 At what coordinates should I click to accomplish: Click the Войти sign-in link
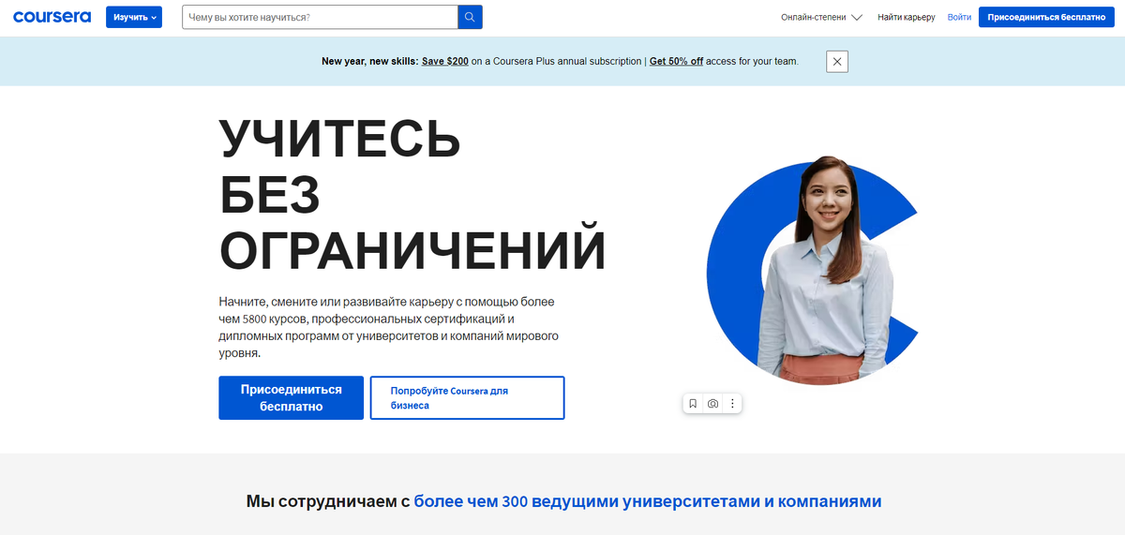tap(959, 17)
